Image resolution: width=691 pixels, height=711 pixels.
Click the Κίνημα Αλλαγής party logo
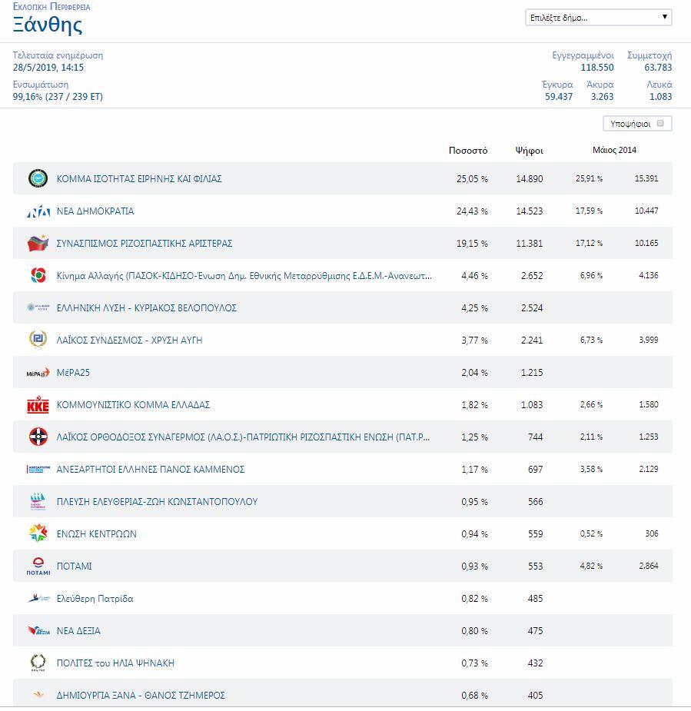pyautogui.click(x=38, y=276)
